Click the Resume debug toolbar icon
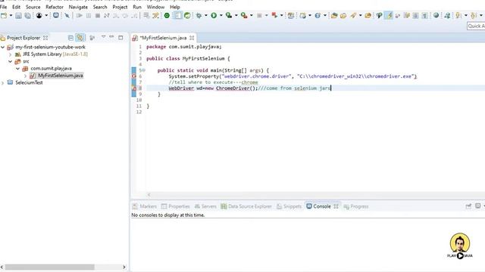The width and height of the screenshot is (485, 272). [x=79, y=15]
